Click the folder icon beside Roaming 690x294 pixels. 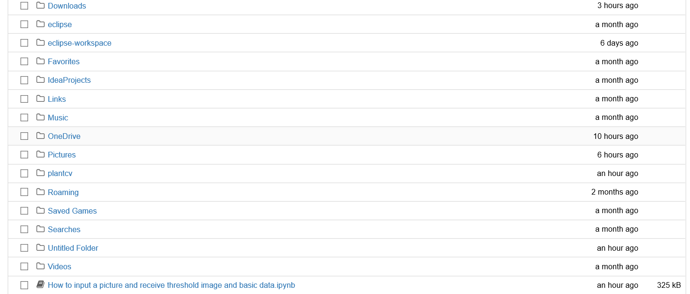(x=40, y=192)
